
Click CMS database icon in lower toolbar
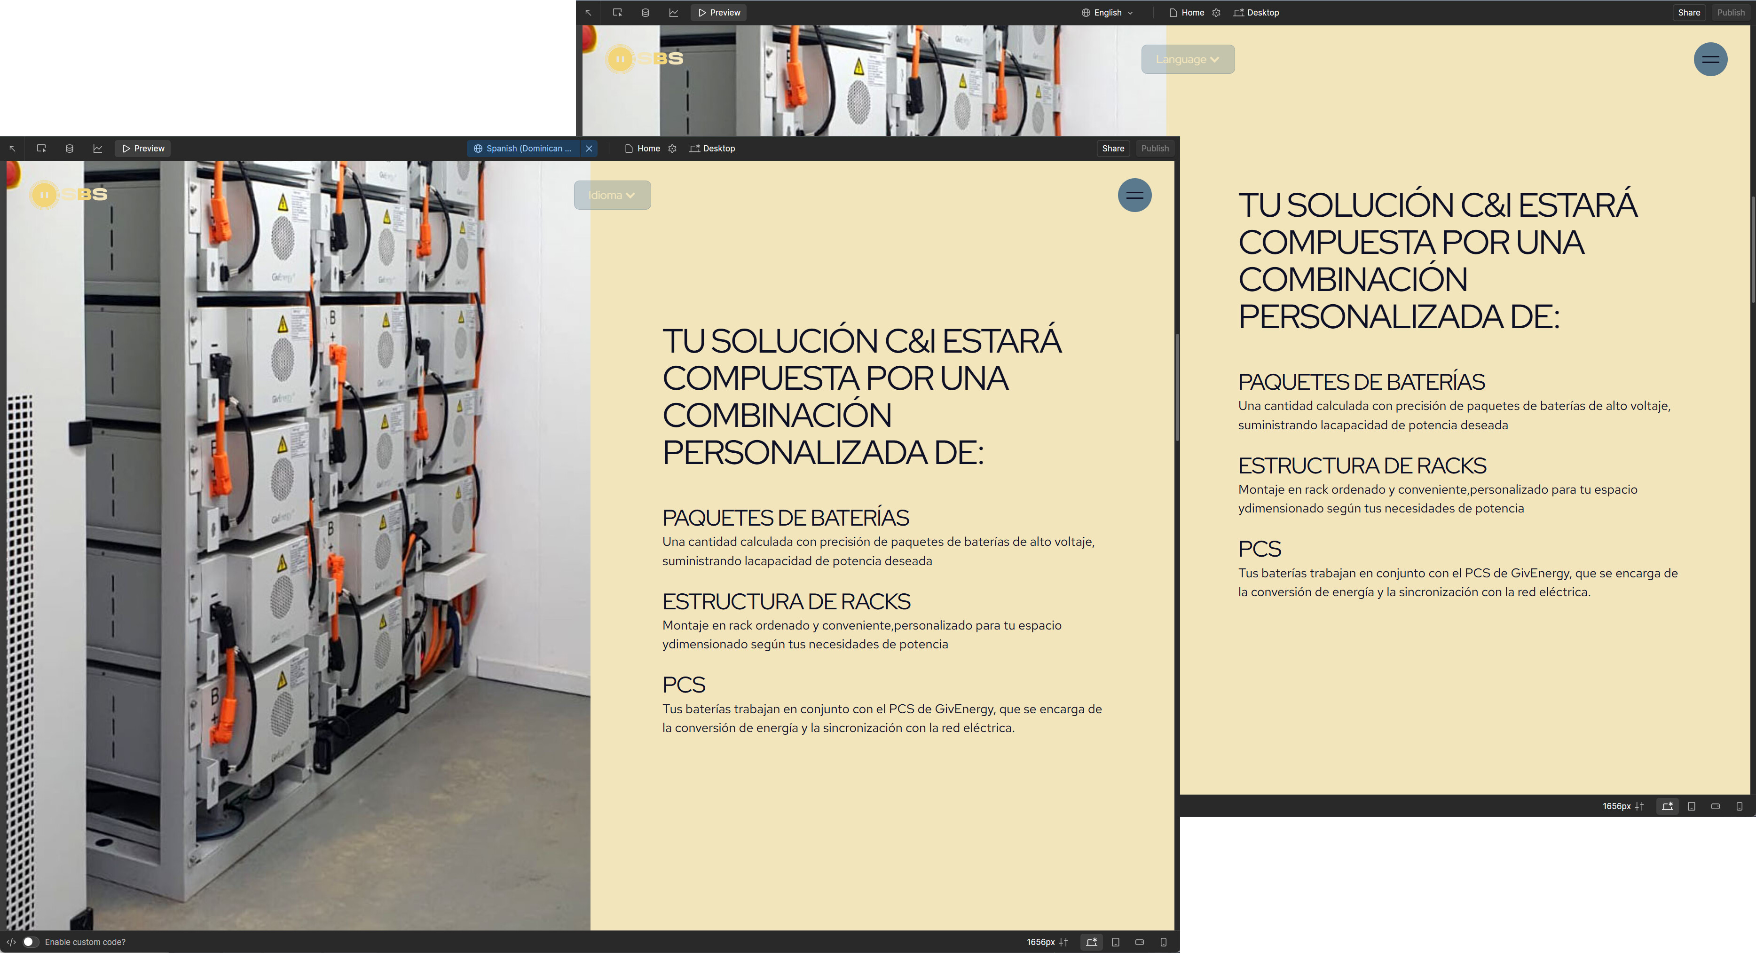70,149
